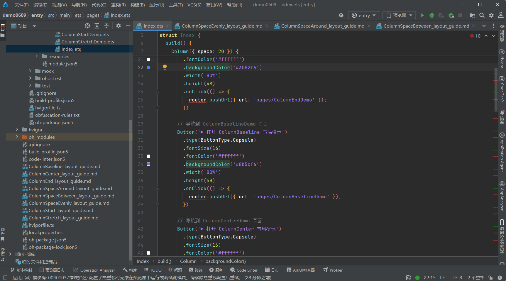Click LF line separator in status bar
This screenshot has width=506, height=281.
[442, 277]
